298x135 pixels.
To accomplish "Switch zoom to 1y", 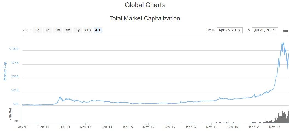I will (x=78, y=30).
